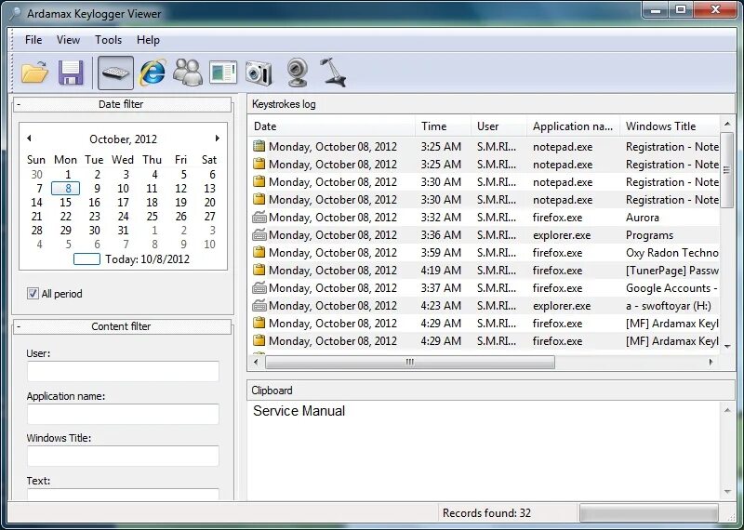Click in the Windows Title filter field
The width and height of the screenshot is (744, 530).
pyautogui.click(x=123, y=456)
